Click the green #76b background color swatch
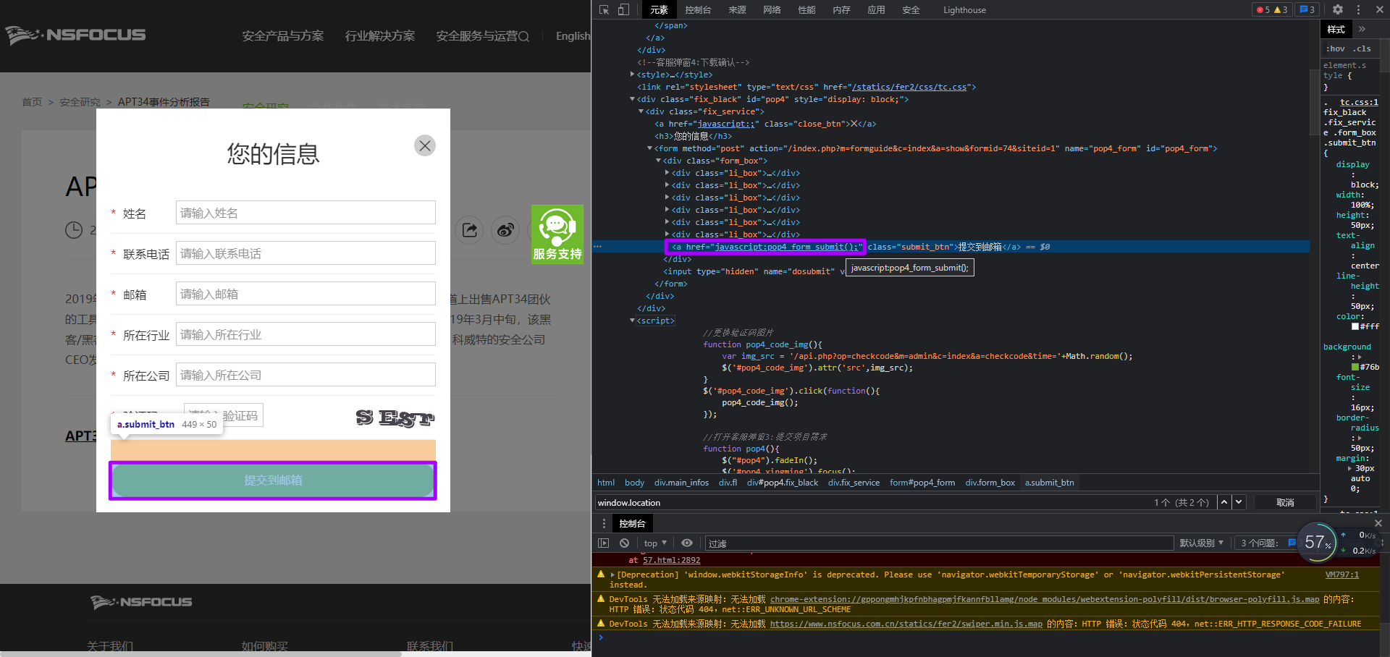Image resolution: width=1390 pixels, height=657 pixels. 1355,367
